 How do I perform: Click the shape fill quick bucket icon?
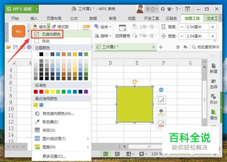(x=161, y=111)
